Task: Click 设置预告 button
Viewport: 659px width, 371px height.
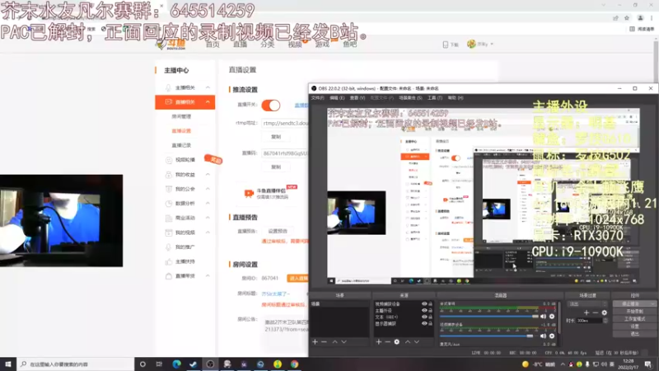Action: 278,231
